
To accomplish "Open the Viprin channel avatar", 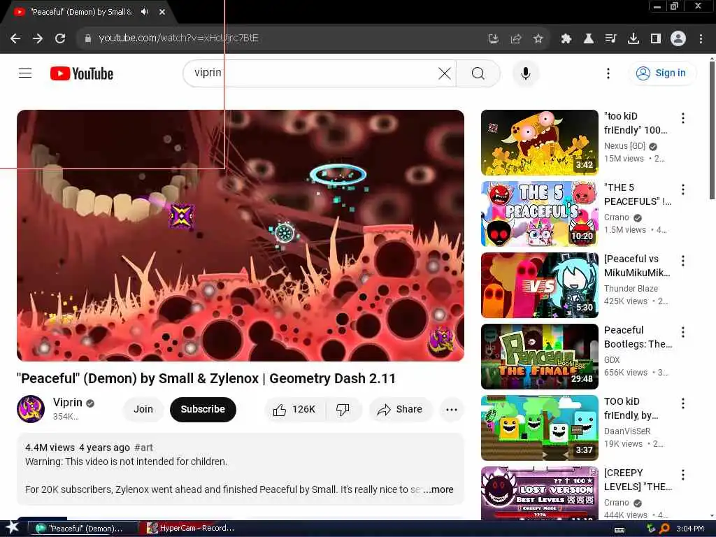I will tap(31, 409).
